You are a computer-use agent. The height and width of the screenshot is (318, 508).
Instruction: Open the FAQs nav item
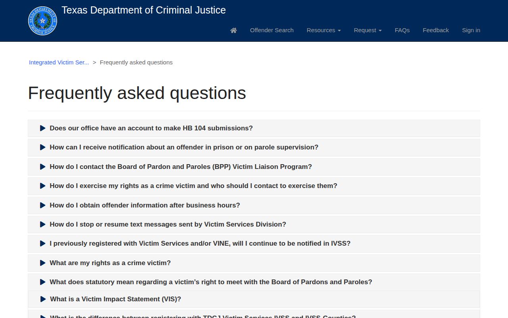[402, 30]
